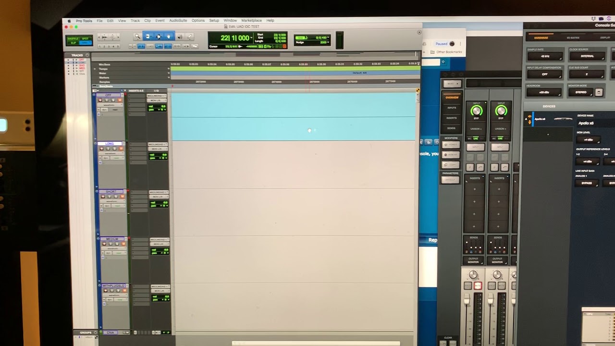Viewport: 615px width, 346px height.
Task: Open the Edit menu
Action: click(x=110, y=21)
